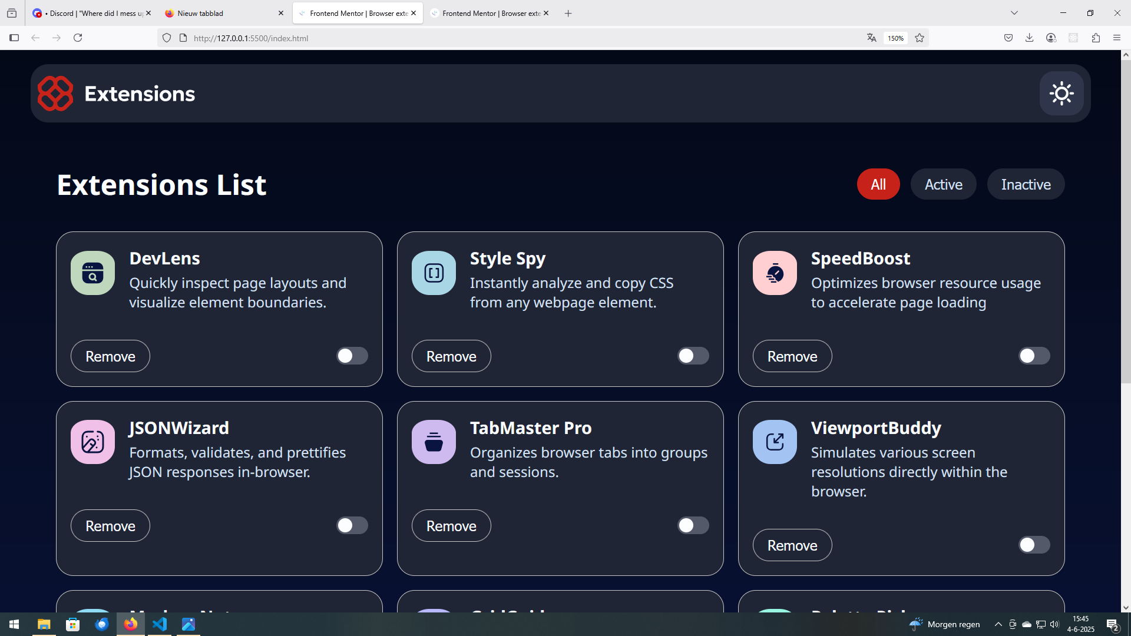Screen dimensions: 1131x636
Task: Click the JSONWizard extension icon
Action: coord(92,442)
